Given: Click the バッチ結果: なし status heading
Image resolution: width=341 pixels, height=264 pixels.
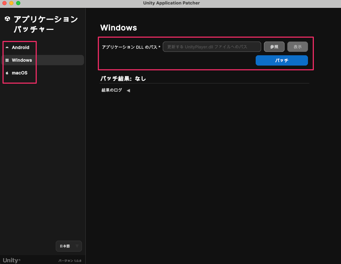Looking at the screenshot, I should [x=123, y=78].
